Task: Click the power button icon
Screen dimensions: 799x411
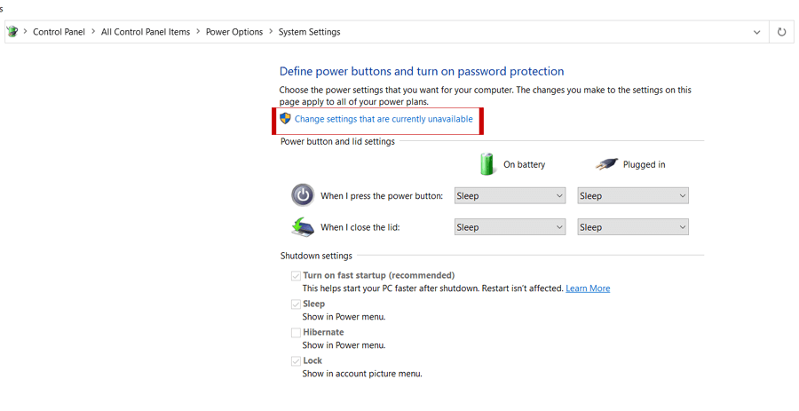Action: [x=303, y=195]
